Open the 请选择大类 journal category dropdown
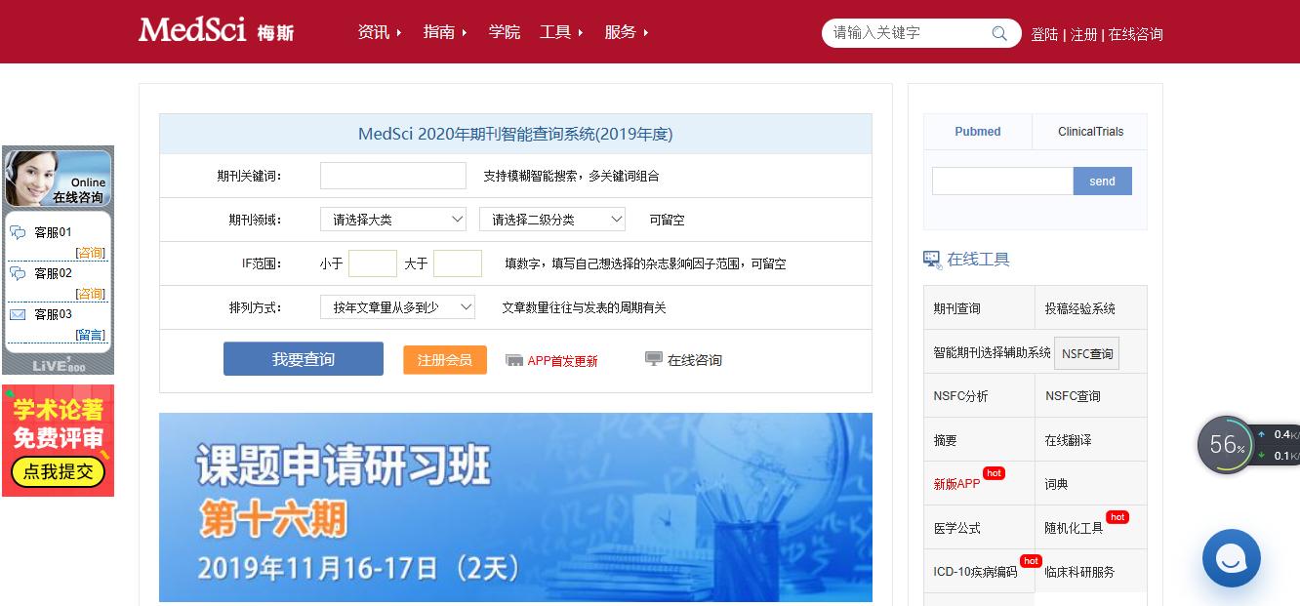 pyautogui.click(x=392, y=219)
